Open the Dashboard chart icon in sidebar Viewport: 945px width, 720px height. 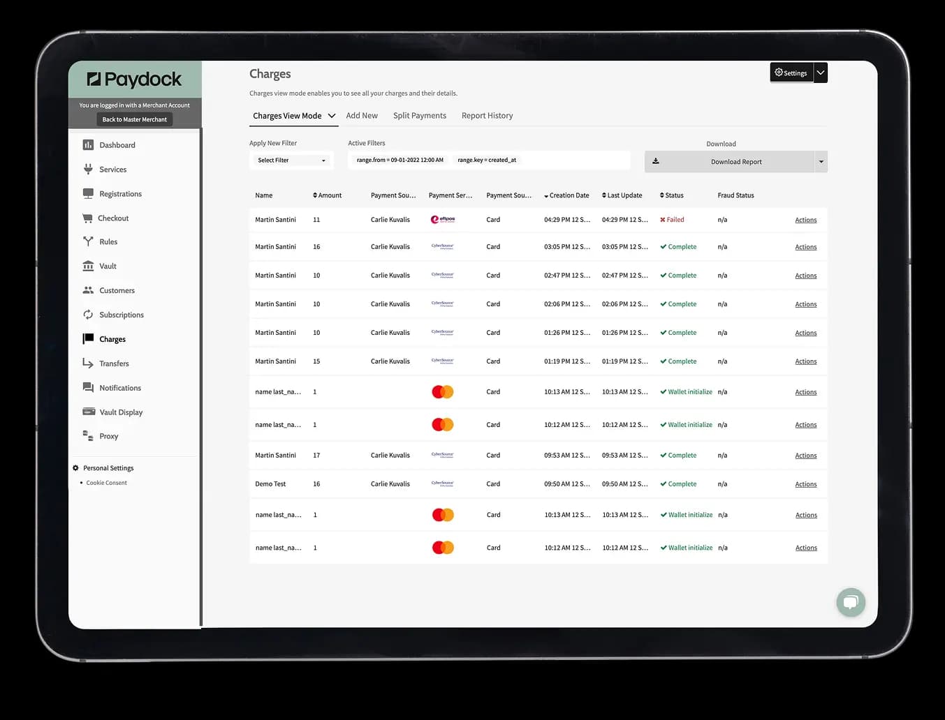(x=88, y=145)
